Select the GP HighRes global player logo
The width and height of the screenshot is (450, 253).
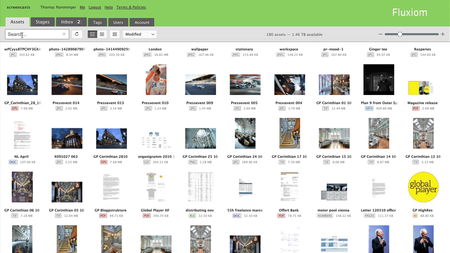pos(423,187)
